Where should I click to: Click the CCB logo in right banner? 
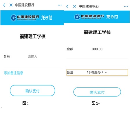point(89,17)
